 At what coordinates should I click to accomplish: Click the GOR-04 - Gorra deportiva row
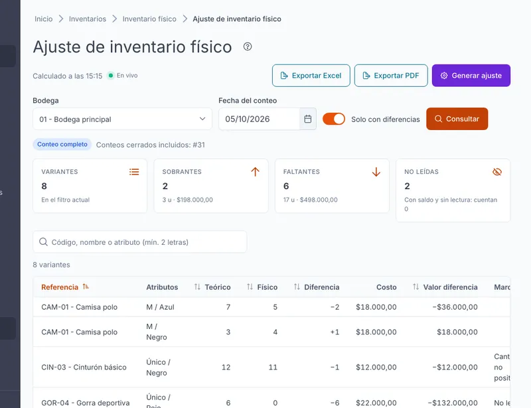point(271,398)
